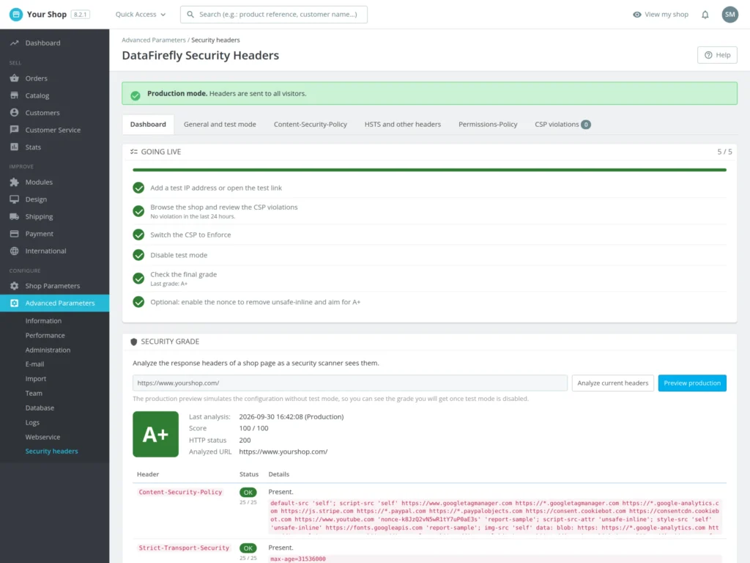Click the Shop Parameters gear icon
Screen dimensions: 750x563
pyautogui.click(x=15, y=286)
